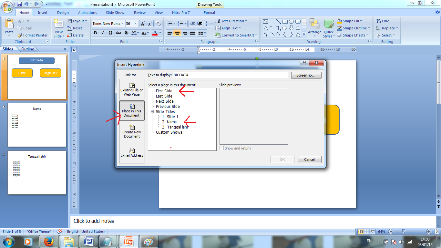Switch to the Insert ribbon tab
This screenshot has height=248, width=441.
pos(43,13)
